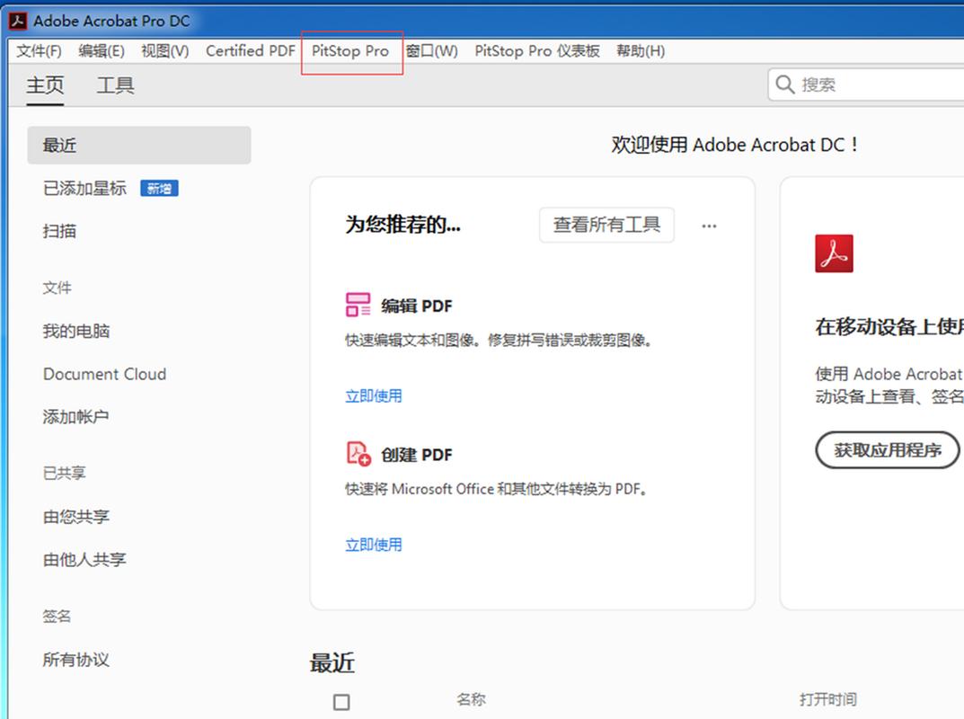Image resolution: width=964 pixels, height=719 pixels.
Task: Select 已添加星标 in the sidebar
Action: point(84,188)
